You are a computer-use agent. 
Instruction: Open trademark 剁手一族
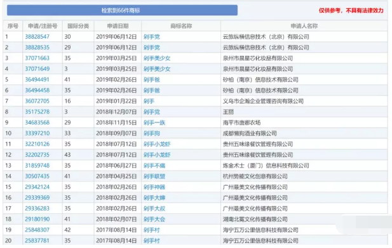pos(154,122)
